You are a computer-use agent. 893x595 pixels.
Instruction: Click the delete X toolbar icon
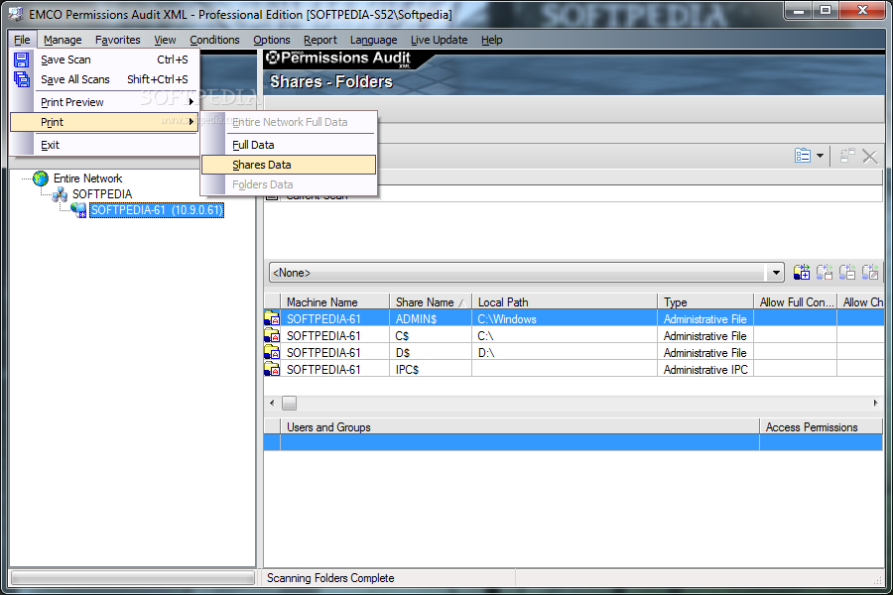[x=869, y=156]
